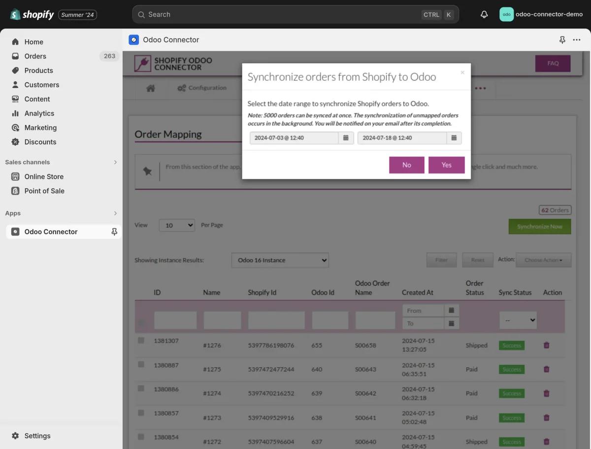Click the start date field 2024-07-03
This screenshot has height=449, width=591.
294,138
